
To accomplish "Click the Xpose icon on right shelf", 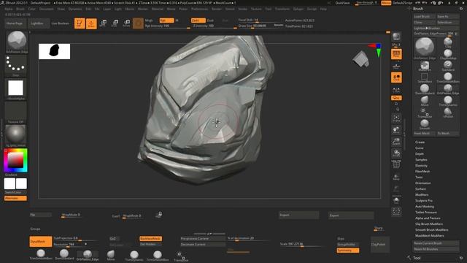I will (396, 212).
